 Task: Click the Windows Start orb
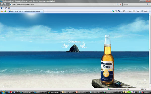[x=3, y=92]
